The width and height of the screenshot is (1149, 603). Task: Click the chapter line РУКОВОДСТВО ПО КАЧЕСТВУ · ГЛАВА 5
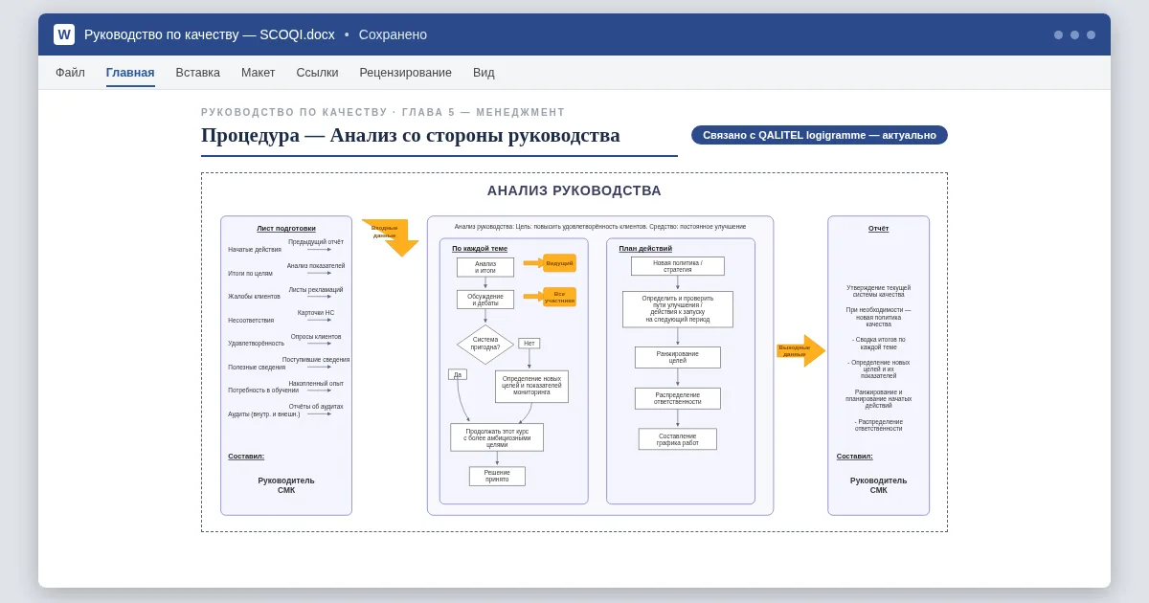click(383, 112)
